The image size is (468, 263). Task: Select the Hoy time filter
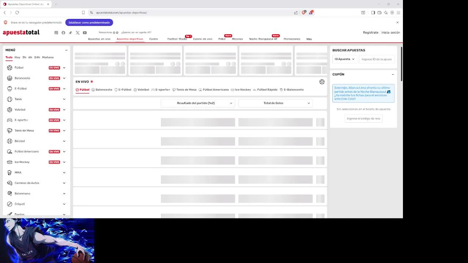tap(17, 57)
